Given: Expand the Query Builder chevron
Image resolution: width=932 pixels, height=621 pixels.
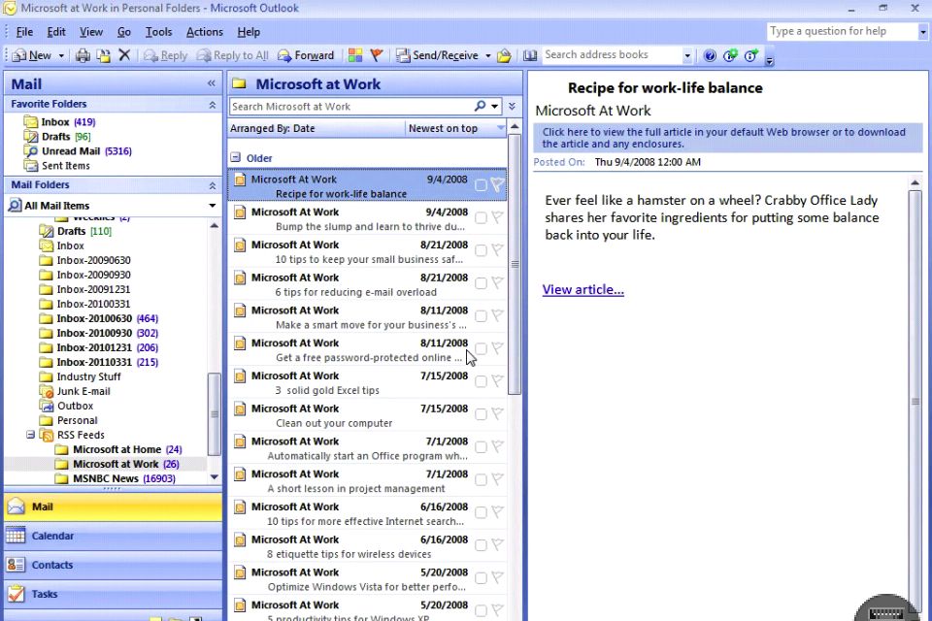Looking at the screenshot, I should click(x=513, y=107).
